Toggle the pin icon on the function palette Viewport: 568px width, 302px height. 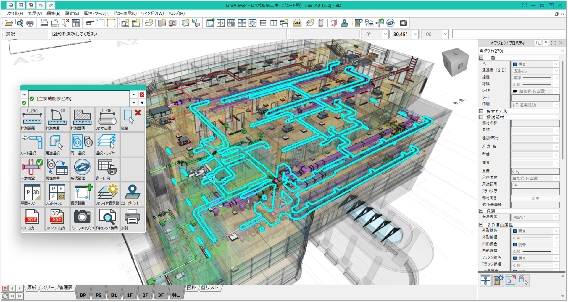[24, 94]
